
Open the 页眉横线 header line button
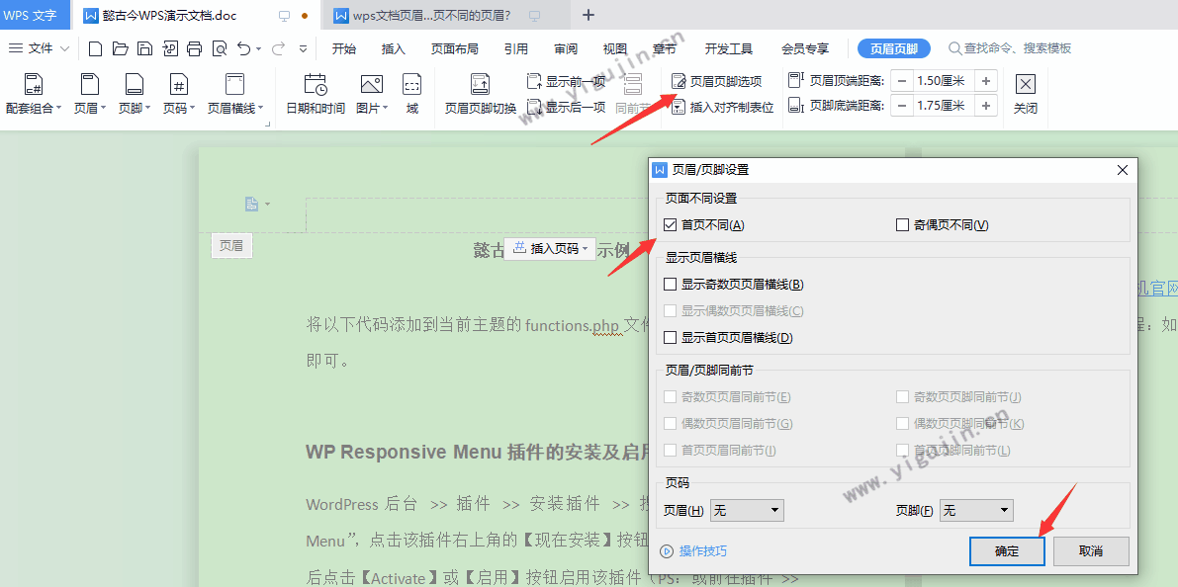235,94
